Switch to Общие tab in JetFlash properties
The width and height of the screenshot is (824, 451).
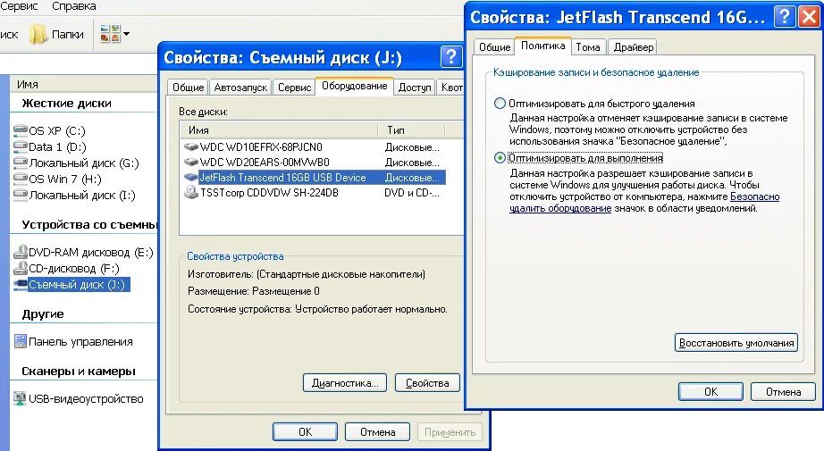(494, 46)
